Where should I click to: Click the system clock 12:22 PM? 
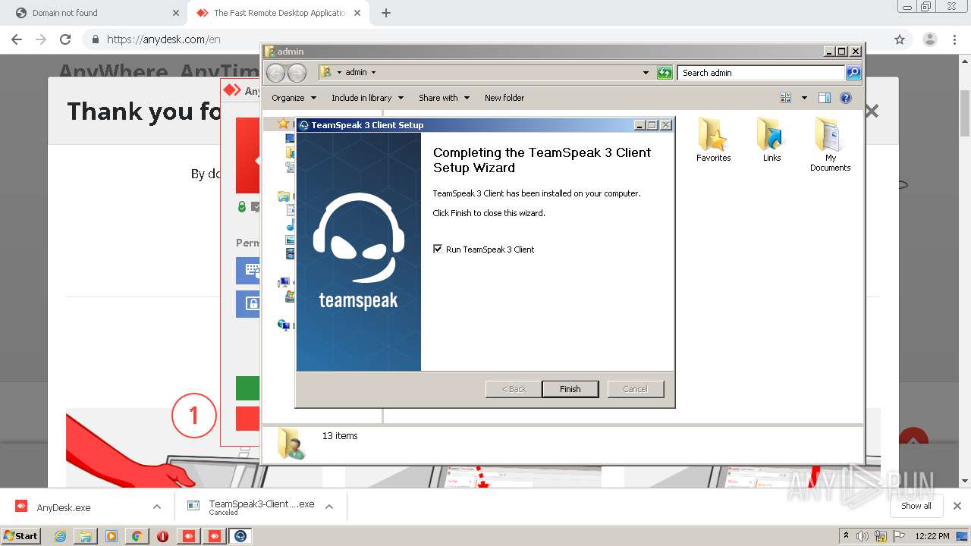coord(932,536)
